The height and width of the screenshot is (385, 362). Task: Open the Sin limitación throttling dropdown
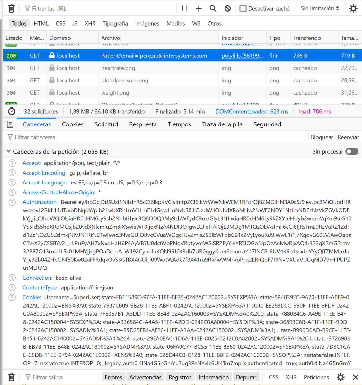tap(320, 9)
